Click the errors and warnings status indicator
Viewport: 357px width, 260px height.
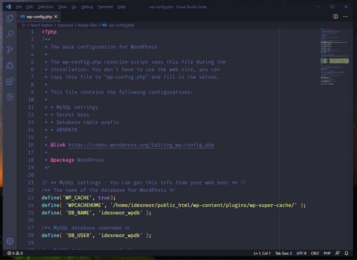15,253
